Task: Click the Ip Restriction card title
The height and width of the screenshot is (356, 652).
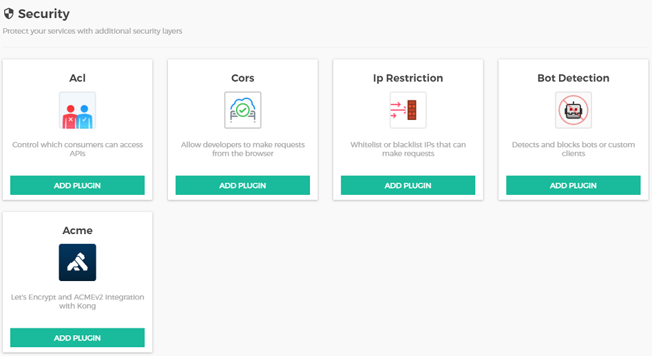Action: [x=408, y=78]
